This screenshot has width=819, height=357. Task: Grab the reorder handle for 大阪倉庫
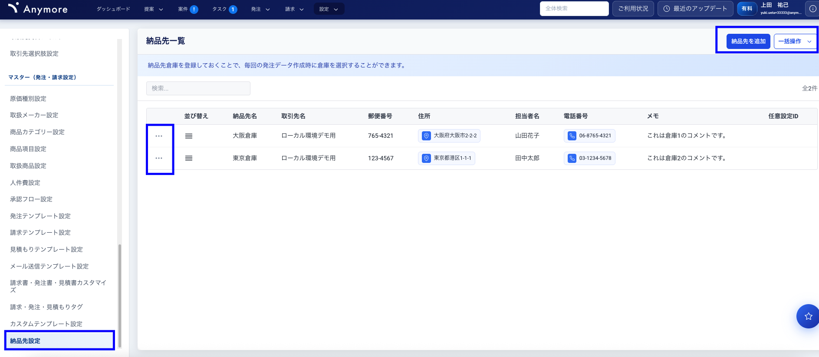189,136
